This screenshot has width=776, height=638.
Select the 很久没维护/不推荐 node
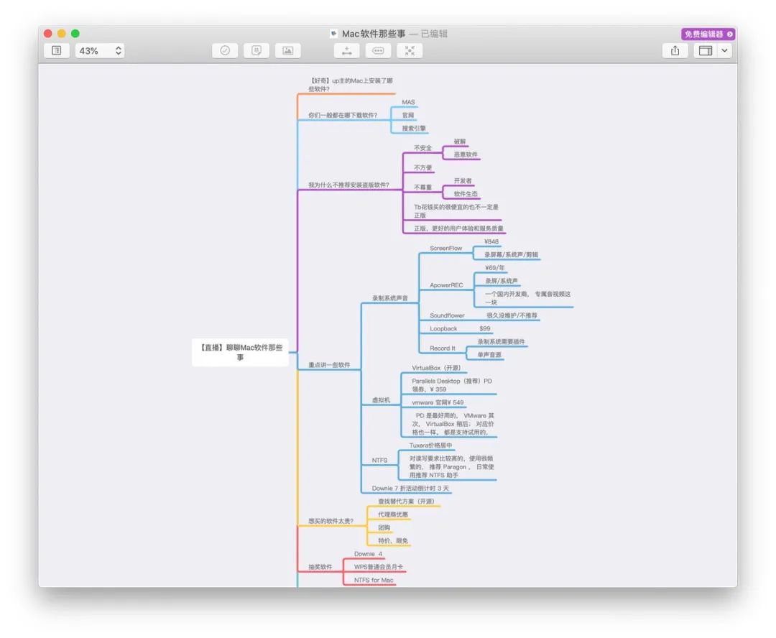tap(512, 316)
